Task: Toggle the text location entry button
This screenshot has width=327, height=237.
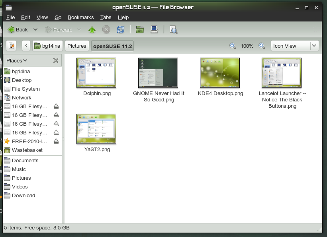Action: 11,46
